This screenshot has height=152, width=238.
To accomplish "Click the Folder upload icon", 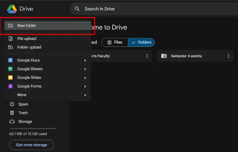I will [10, 47].
